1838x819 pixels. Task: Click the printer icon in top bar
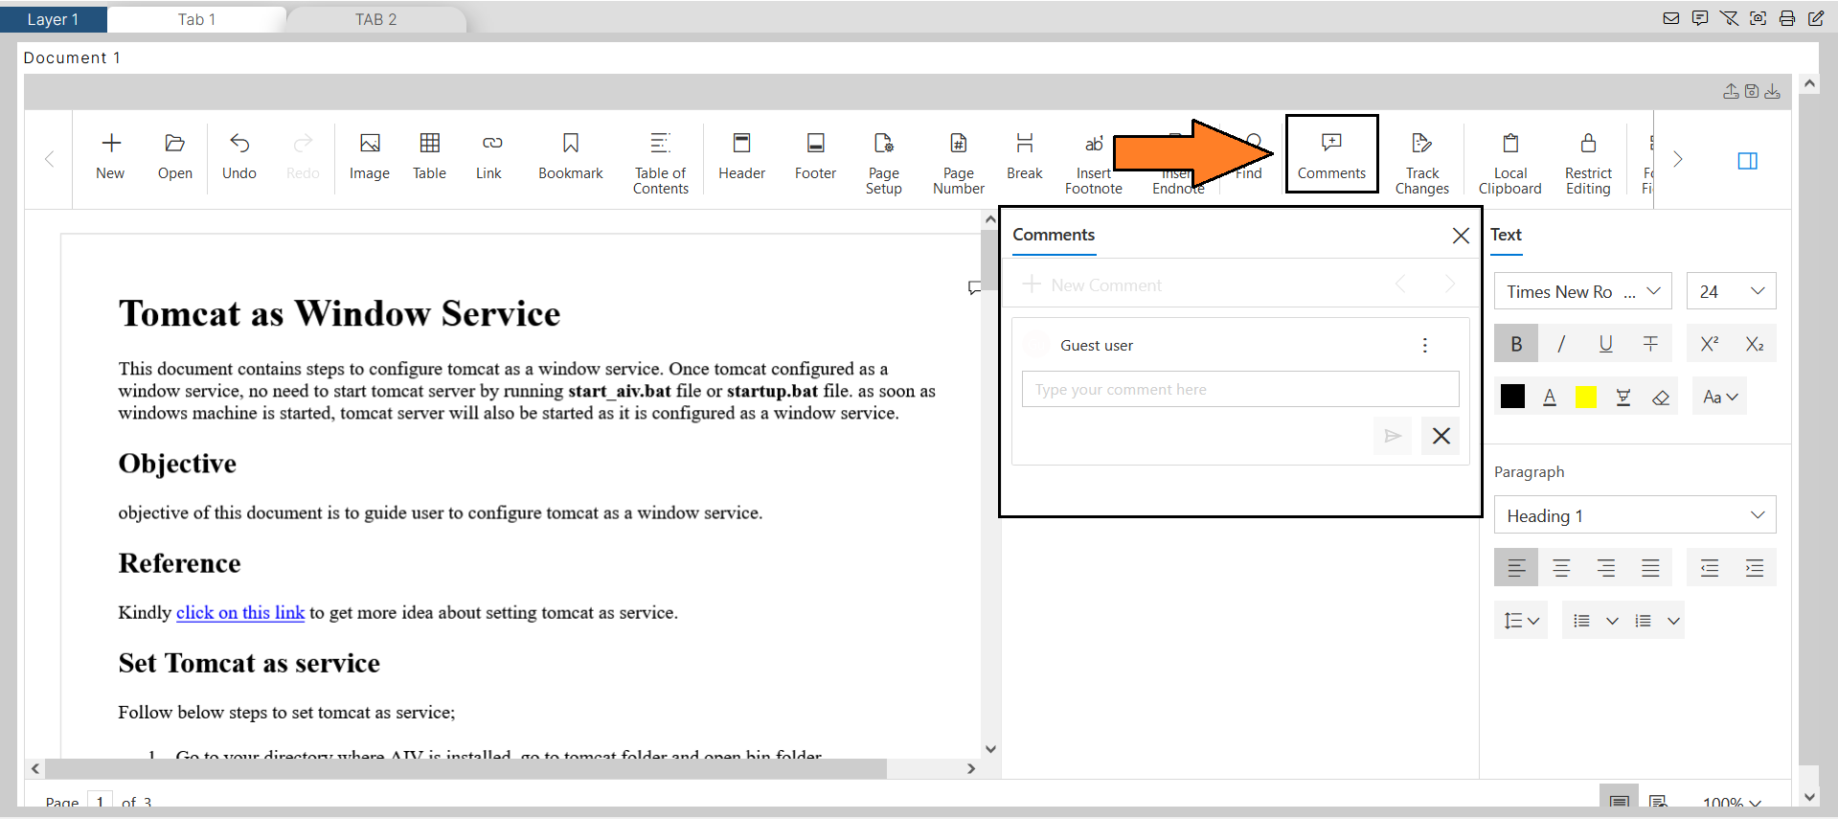click(x=1787, y=18)
